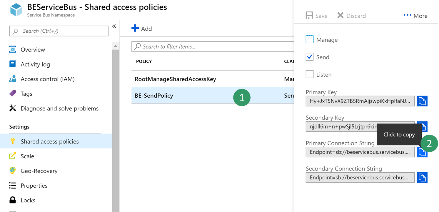The width and height of the screenshot is (439, 212).
Task: Click the POLICY column header
Action: tap(144, 61)
